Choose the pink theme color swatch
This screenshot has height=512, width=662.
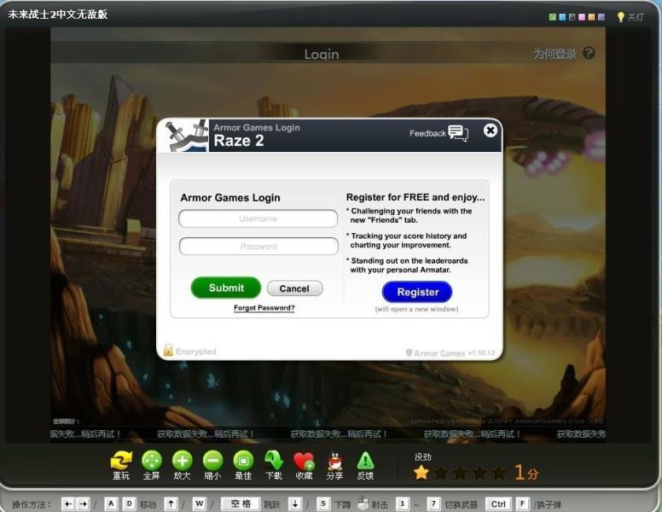coord(581,17)
